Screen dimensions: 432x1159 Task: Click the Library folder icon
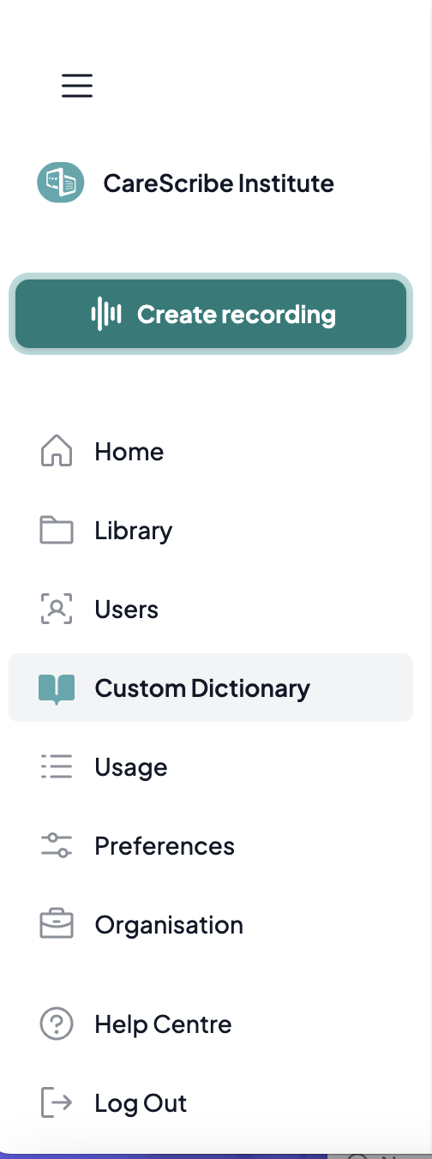pyautogui.click(x=57, y=530)
